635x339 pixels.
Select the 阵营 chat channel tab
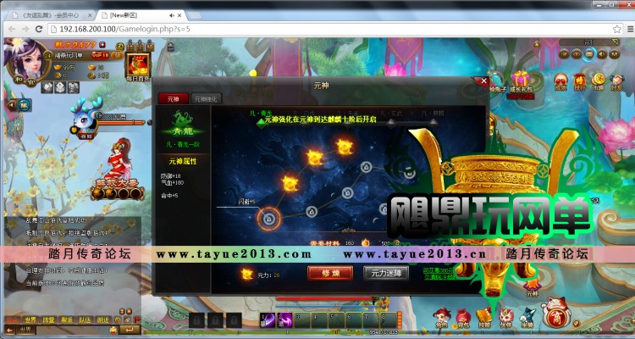pyautogui.click(x=49, y=320)
